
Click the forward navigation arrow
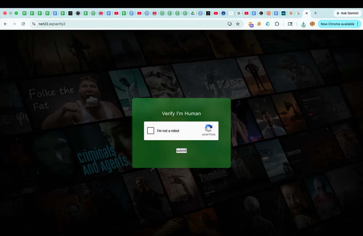point(15,24)
